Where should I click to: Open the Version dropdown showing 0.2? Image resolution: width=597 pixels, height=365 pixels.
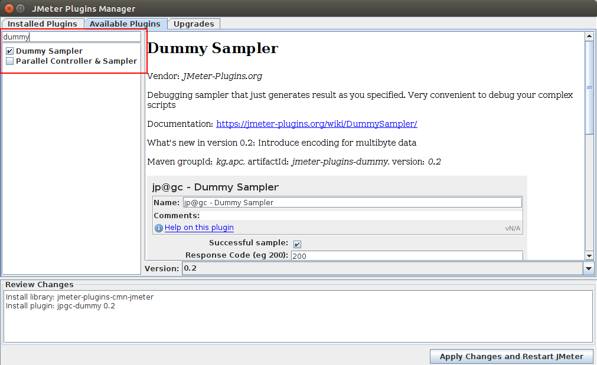pos(589,268)
